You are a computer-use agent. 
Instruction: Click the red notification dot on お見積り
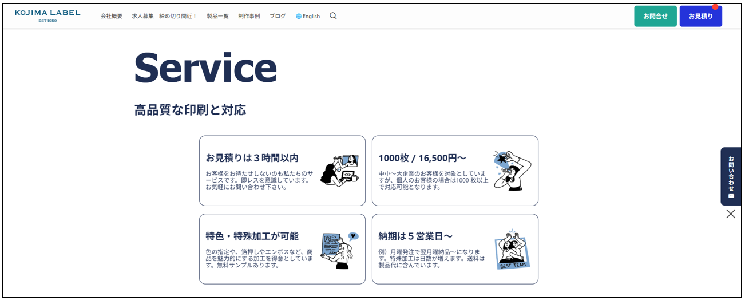pos(715,7)
